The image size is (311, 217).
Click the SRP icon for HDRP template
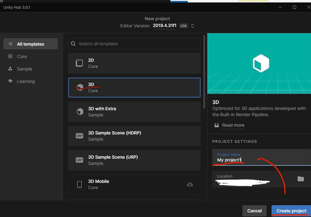tap(79, 136)
